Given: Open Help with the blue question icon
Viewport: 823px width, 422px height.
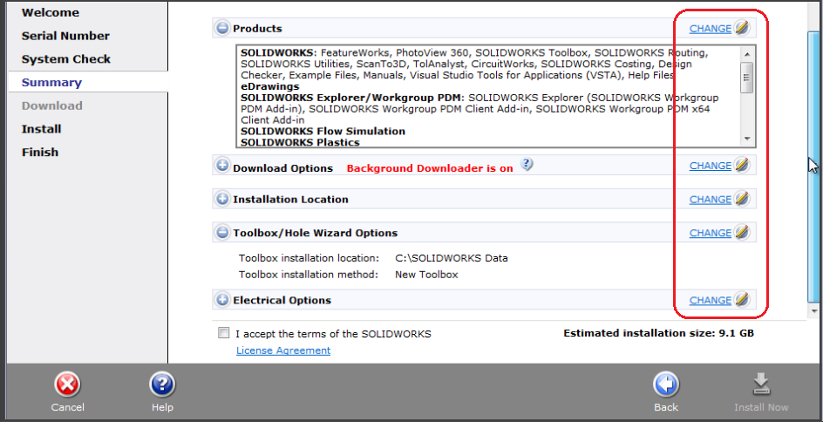Looking at the screenshot, I should click(x=162, y=385).
